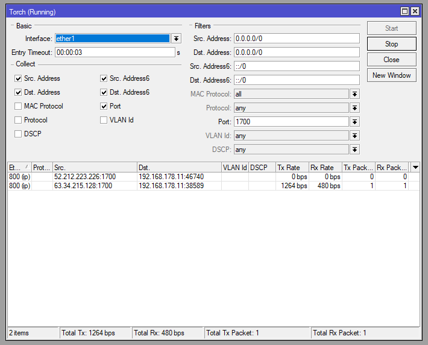Click the Src. Address filter field

click(296, 39)
